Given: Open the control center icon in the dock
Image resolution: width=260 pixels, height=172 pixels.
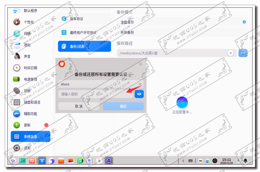Looking at the screenshot, I should pos(109,161).
